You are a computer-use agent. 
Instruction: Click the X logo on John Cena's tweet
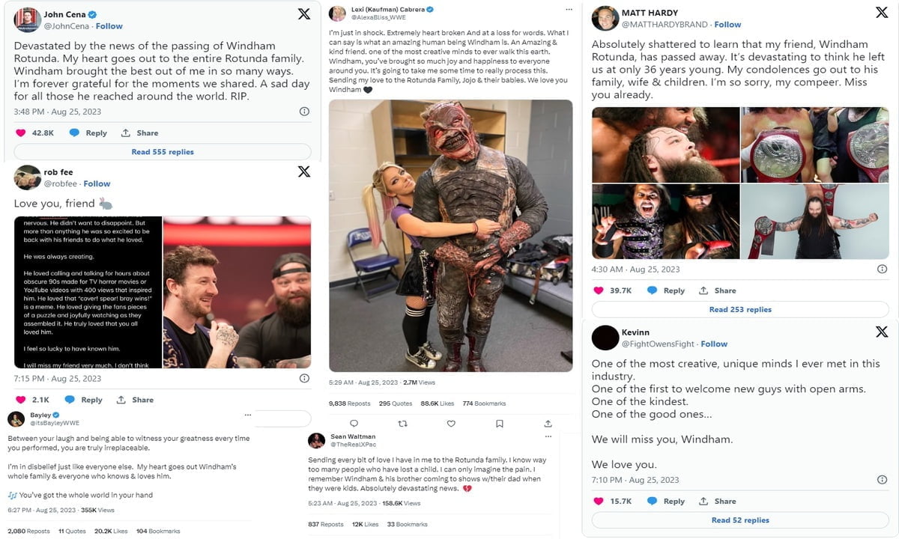click(x=303, y=13)
